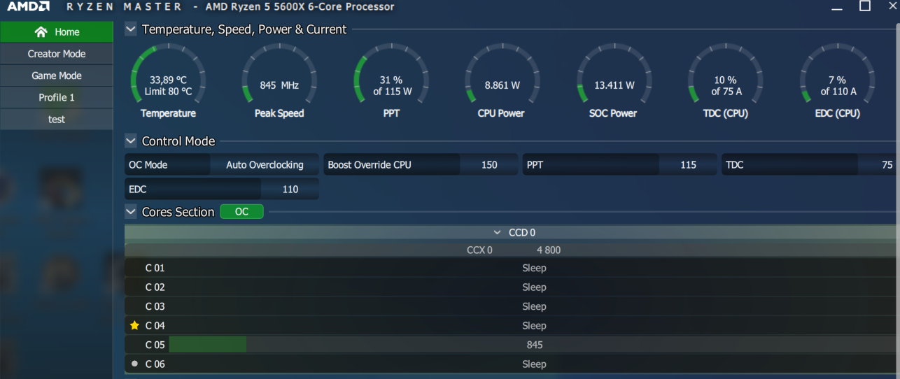Screen dimensions: 900x379
Task: Open Profile 1
Action: click(x=57, y=97)
